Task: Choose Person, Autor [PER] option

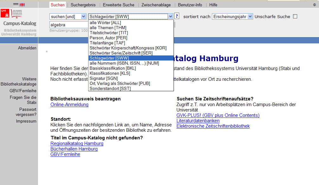Action: pyautogui.click(x=131, y=38)
